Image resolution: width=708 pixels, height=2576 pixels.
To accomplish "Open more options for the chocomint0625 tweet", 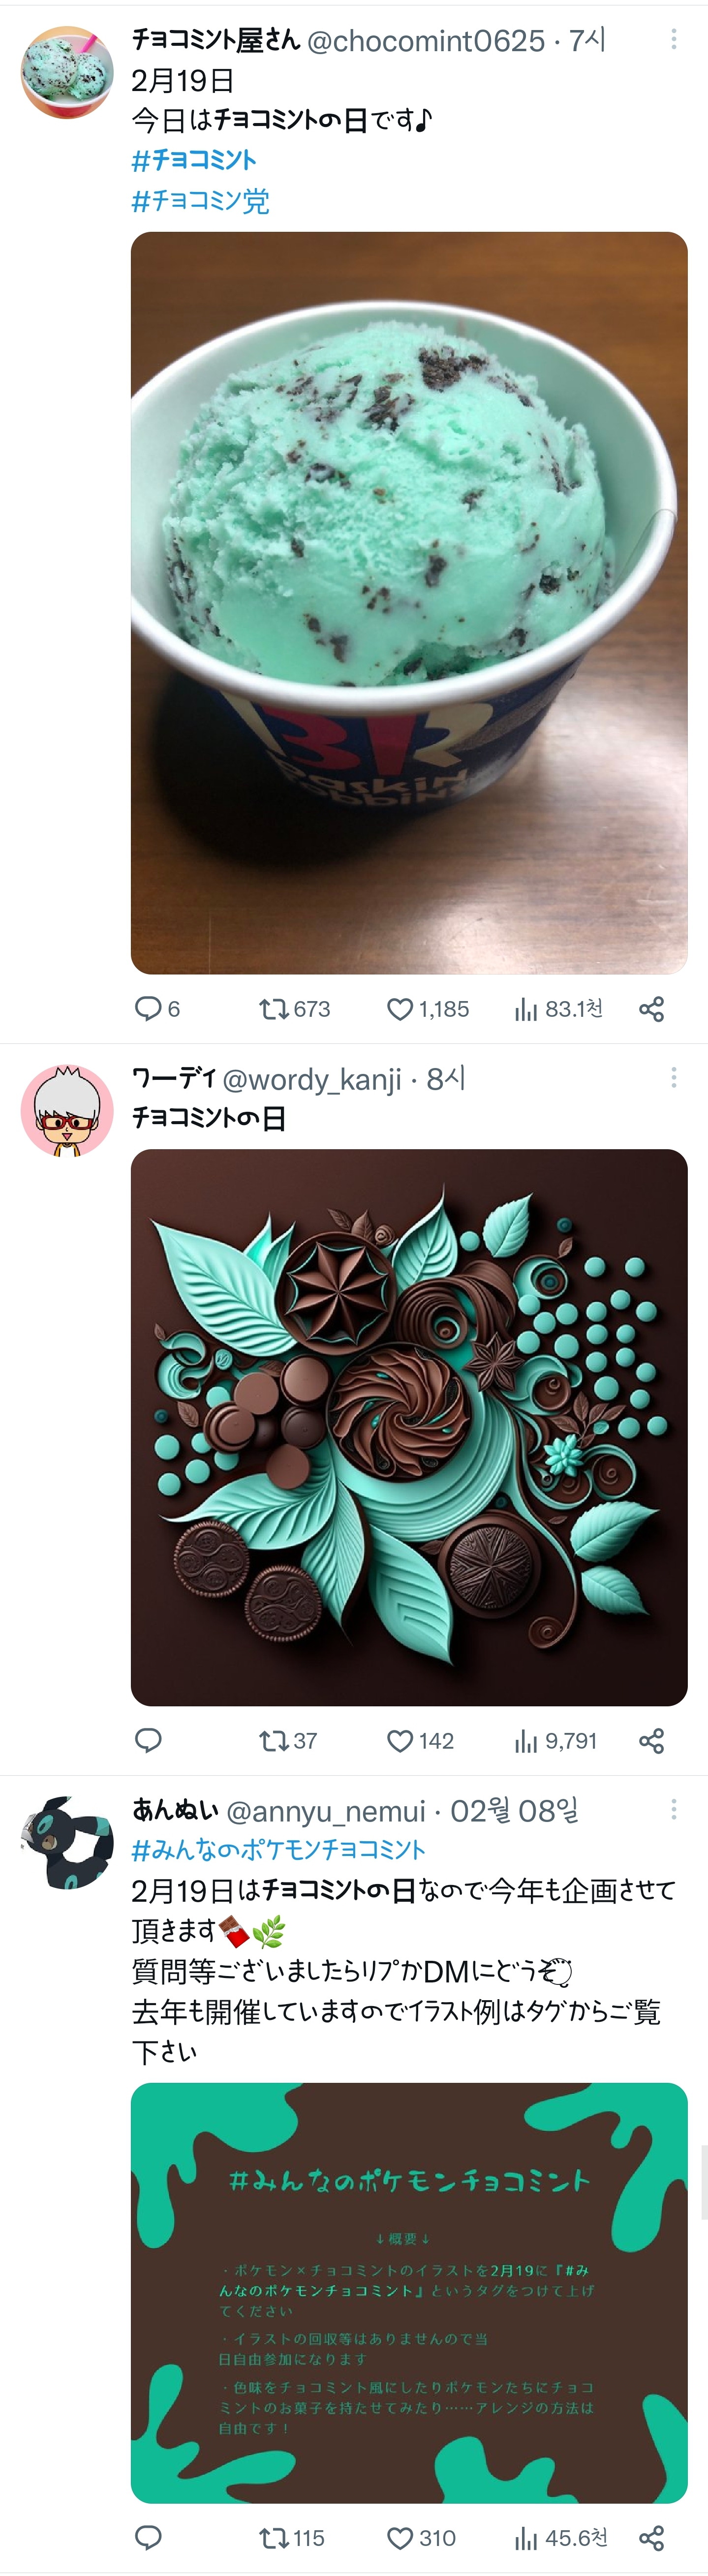I will pos(673,39).
